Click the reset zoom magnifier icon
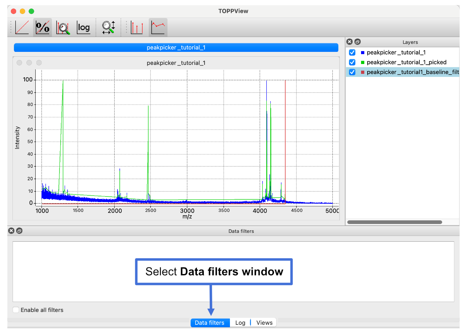 point(109,28)
